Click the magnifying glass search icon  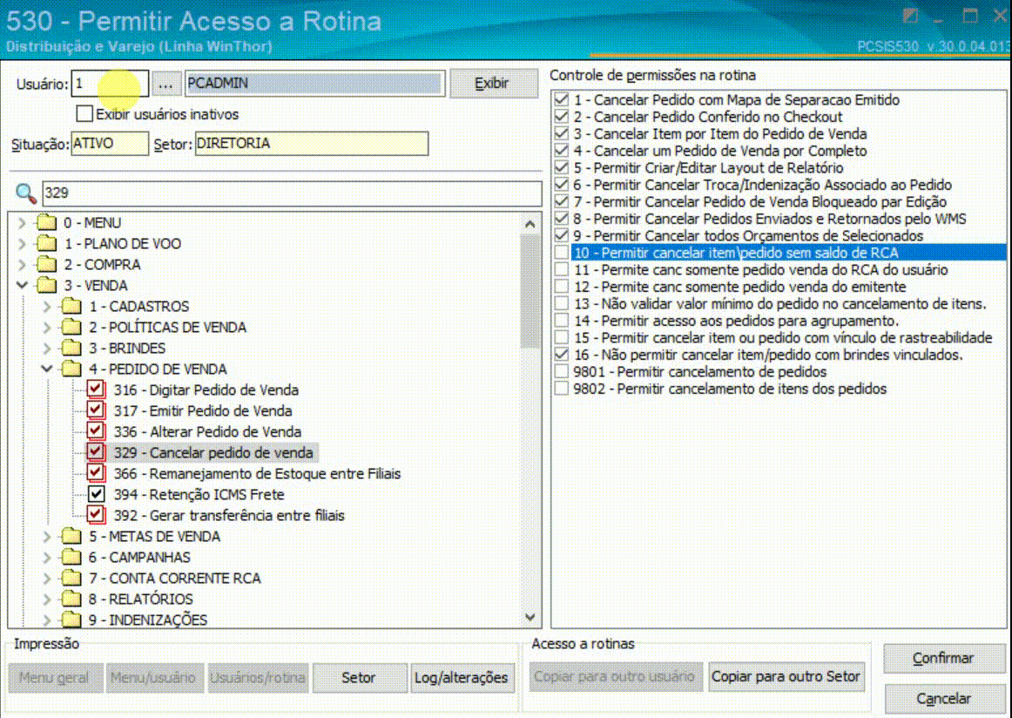coord(26,193)
